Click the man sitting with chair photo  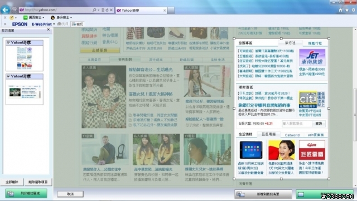coord(105,149)
